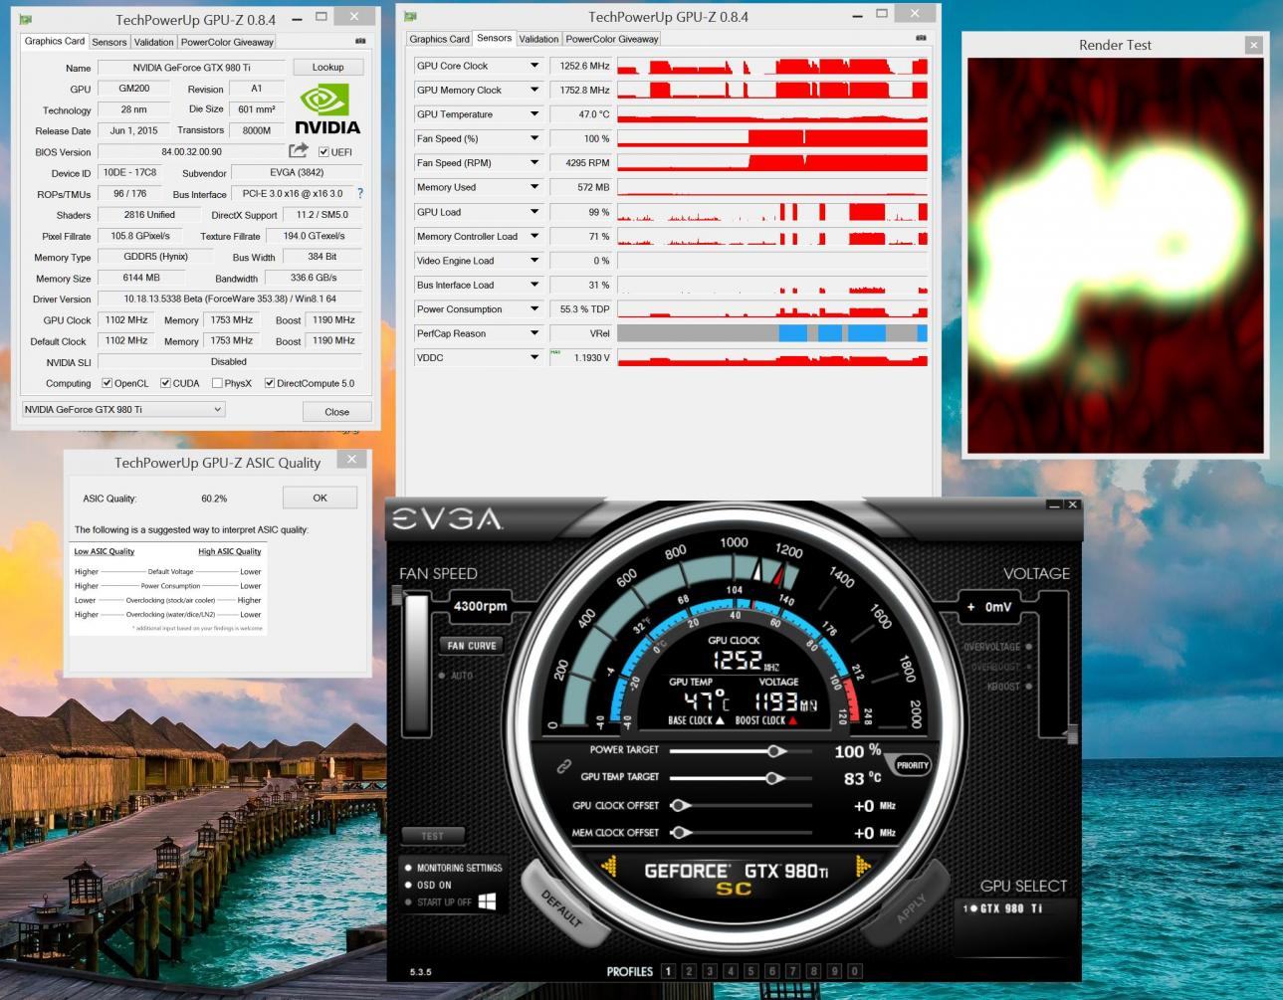
Task: Switch to Sensors tab in the Graphics Card window
Action: [x=109, y=42]
